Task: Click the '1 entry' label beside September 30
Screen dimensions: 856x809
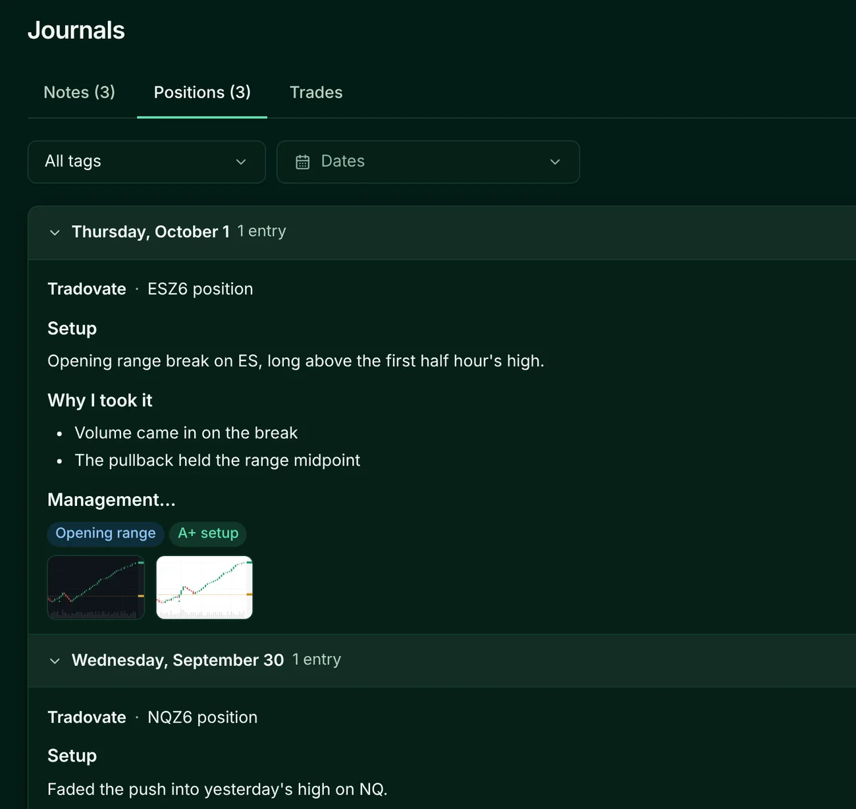Action: (317, 659)
